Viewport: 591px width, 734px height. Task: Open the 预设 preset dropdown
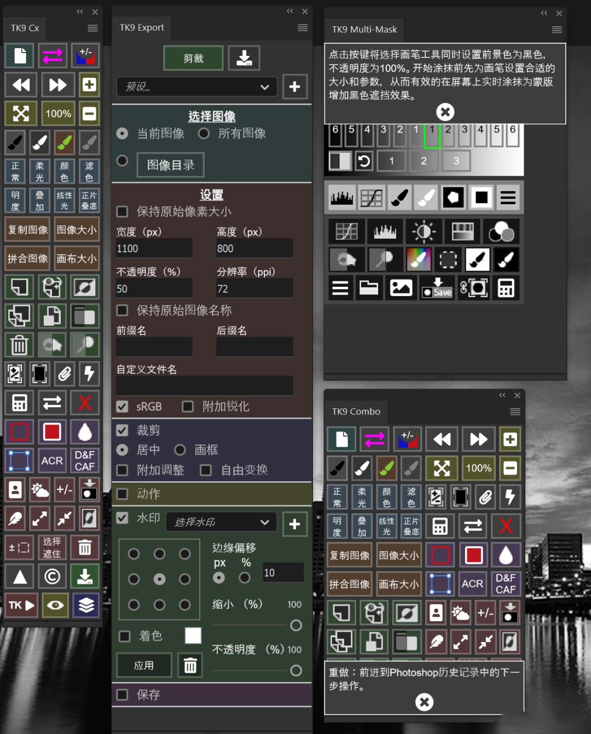coord(196,87)
